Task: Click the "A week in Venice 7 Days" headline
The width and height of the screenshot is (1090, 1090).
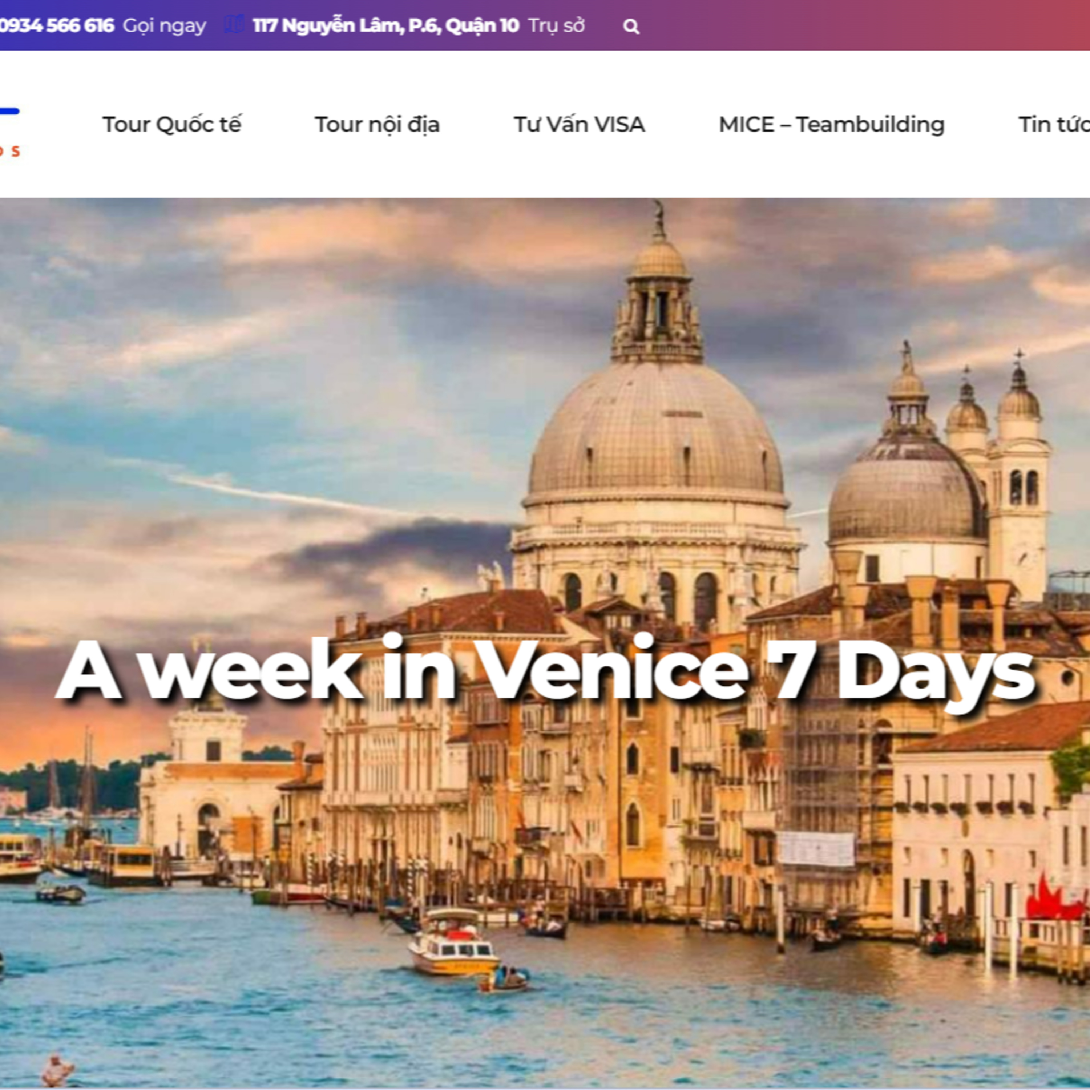Action: 546,670
